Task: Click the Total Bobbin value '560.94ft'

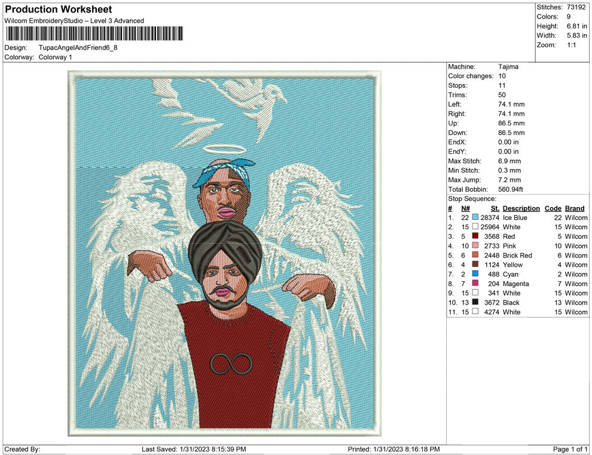Action: pos(511,189)
